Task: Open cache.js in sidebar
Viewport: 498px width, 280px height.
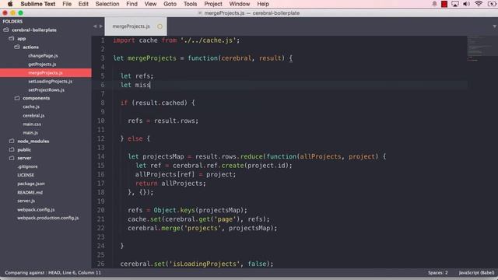Action: click(31, 107)
